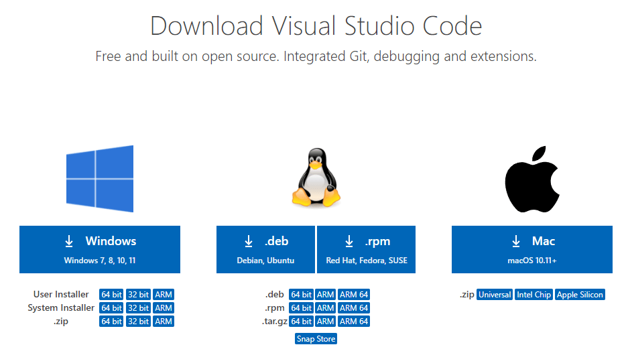Get the Windows .zip 64 bit
This screenshot has width=626, height=353.
point(111,321)
